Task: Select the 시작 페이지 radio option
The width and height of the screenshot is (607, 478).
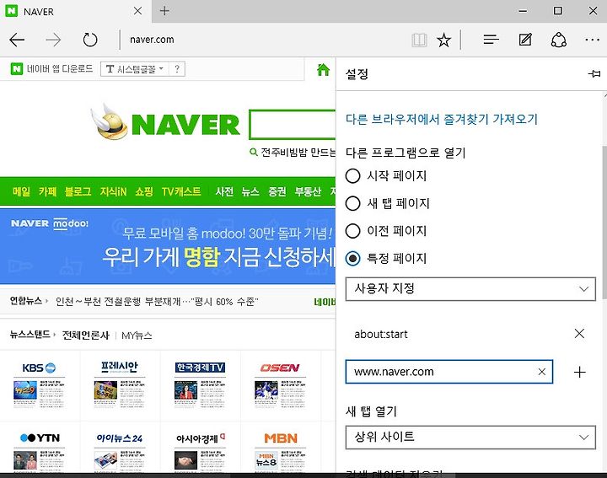Action: tap(352, 175)
